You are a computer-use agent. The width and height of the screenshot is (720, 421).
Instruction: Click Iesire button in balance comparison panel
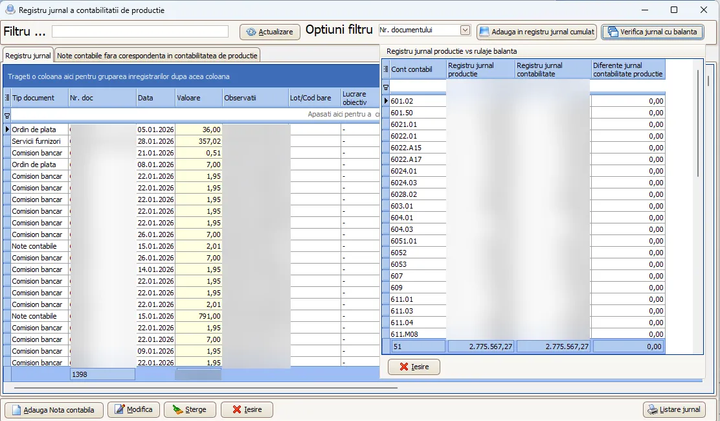click(x=414, y=367)
